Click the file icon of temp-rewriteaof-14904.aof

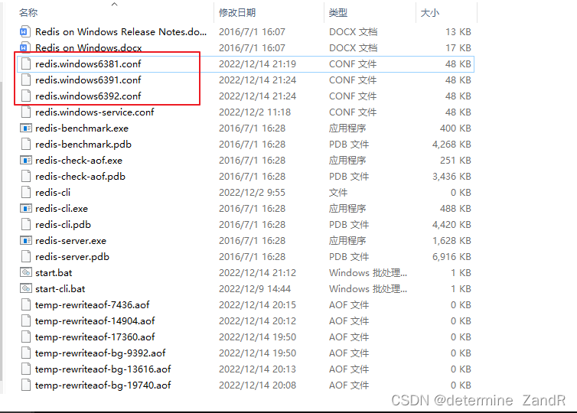point(26,321)
